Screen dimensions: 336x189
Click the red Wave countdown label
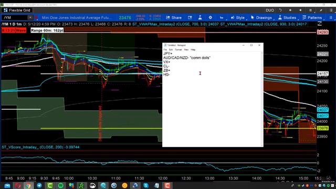[x=14, y=30]
